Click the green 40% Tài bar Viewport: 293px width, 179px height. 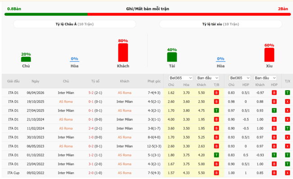click(x=172, y=57)
